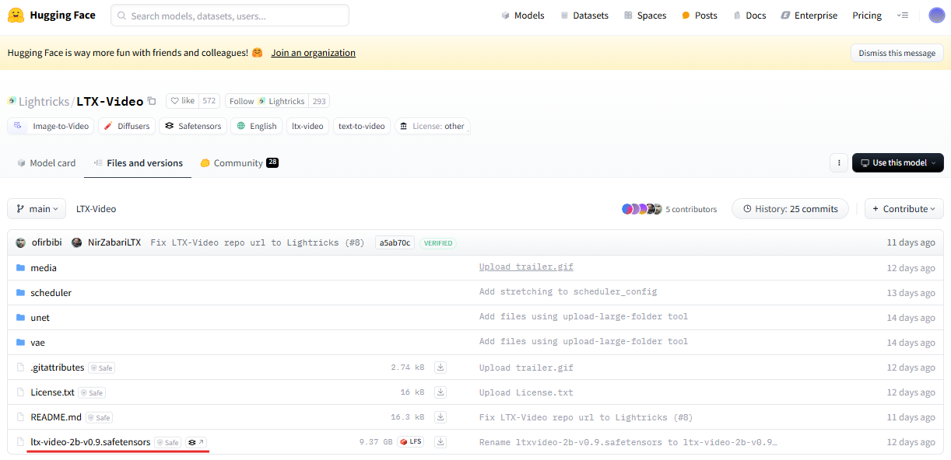This screenshot has height=460, width=951.
Task: Open the Fix LTX-Video repo url commit message
Action: (257, 243)
